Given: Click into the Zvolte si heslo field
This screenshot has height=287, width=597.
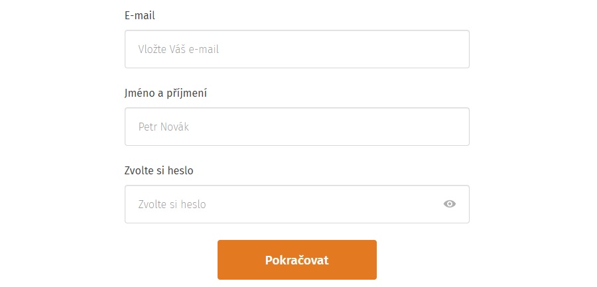Looking at the screenshot, I should coord(297,204).
